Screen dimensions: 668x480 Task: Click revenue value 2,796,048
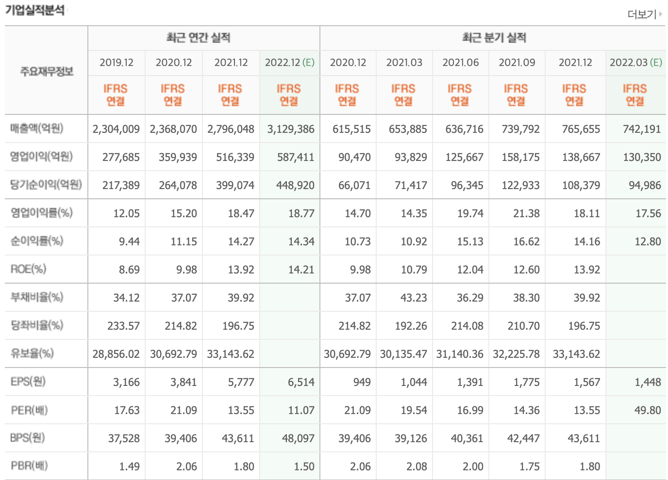click(231, 129)
